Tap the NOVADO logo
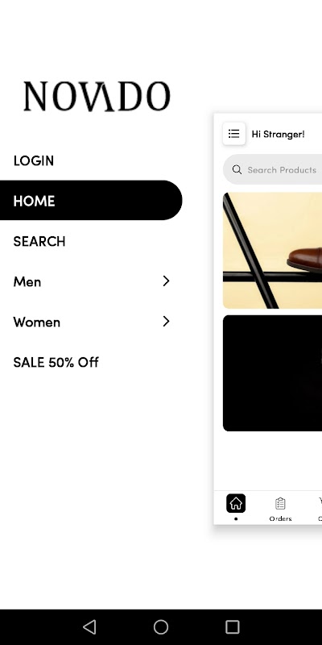322x645 pixels. pyautogui.click(x=97, y=96)
